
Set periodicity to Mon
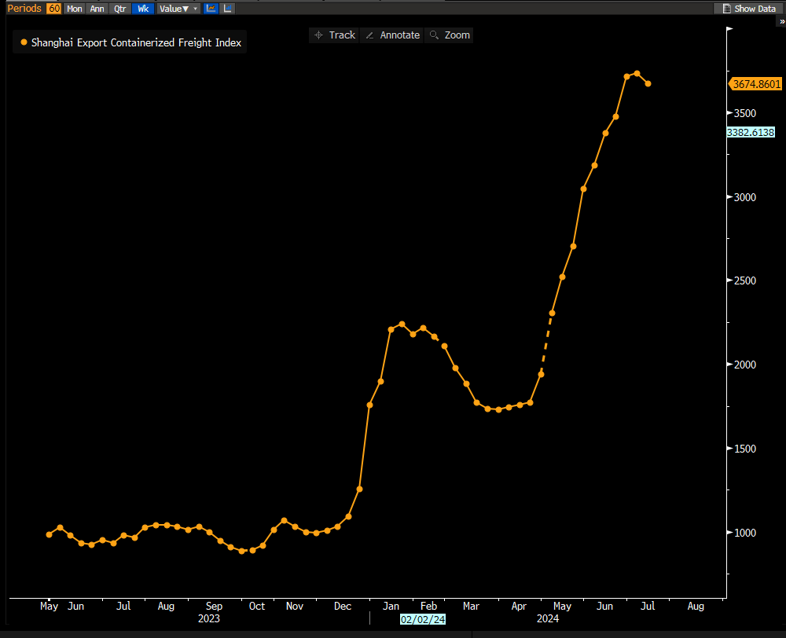coord(75,9)
